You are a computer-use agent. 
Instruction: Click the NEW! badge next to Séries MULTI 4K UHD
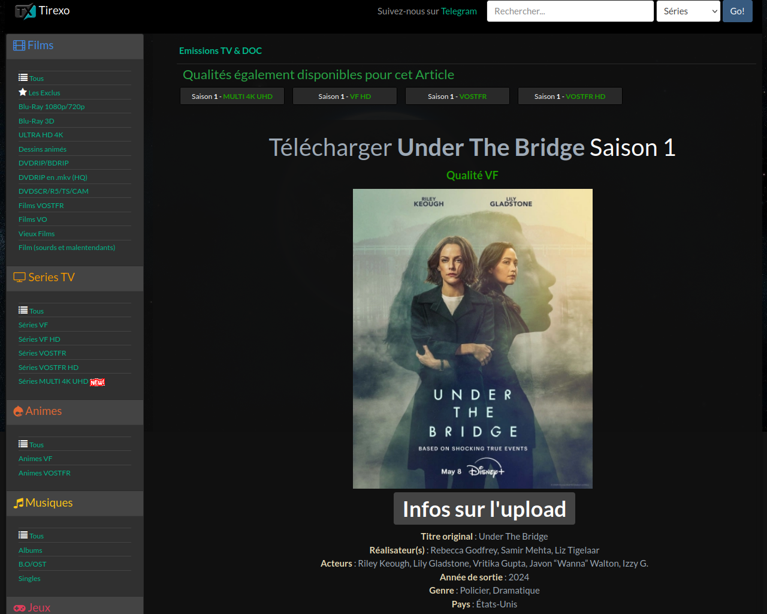pyautogui.click(x=98, y=382)
